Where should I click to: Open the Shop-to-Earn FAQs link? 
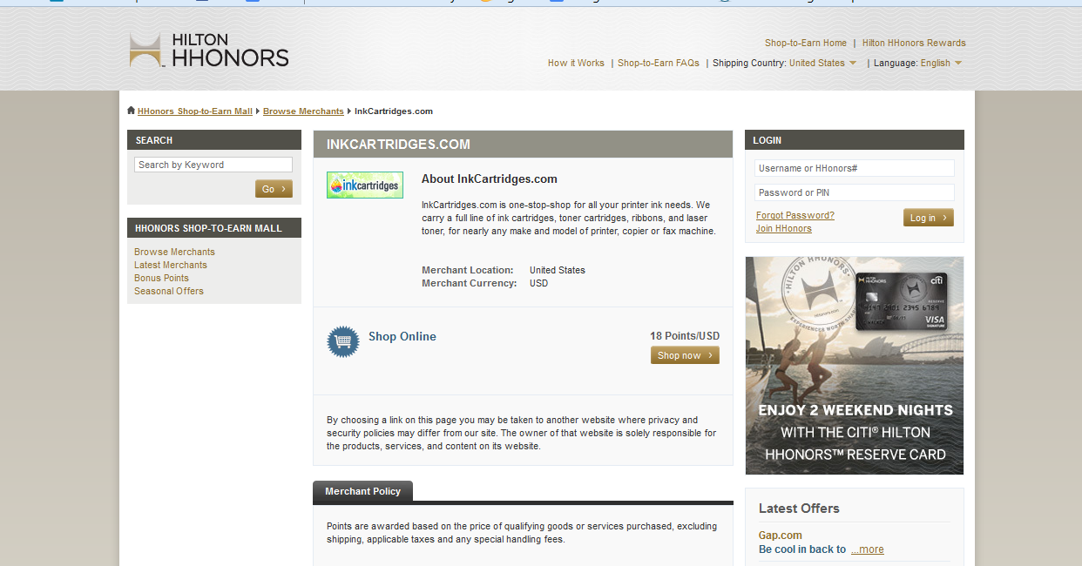658,63
